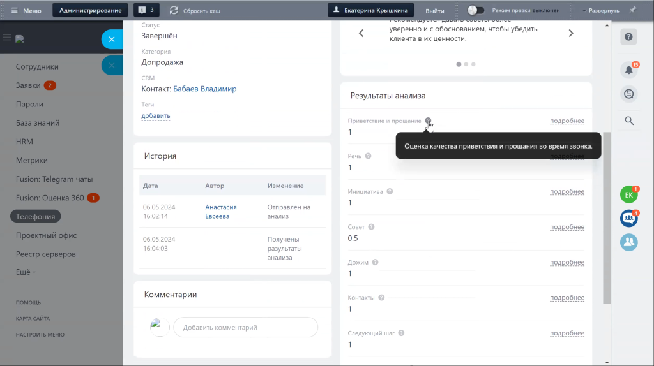Open the hamburger Меню icon in top bar
The height and width of the screenshot is (366, 654).
[14, 10]
